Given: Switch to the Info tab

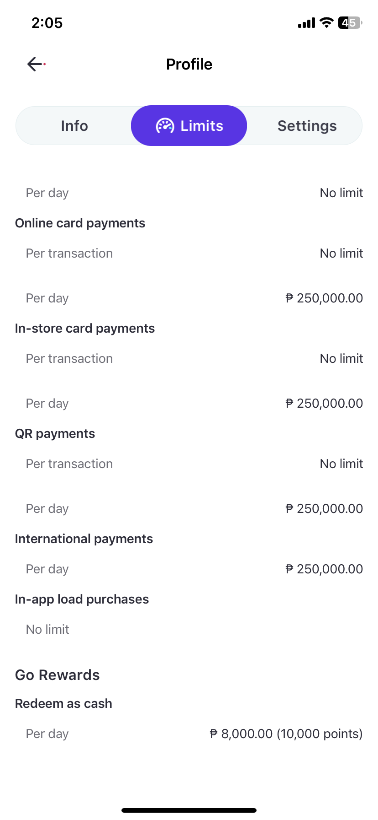Looking at the screenshot, I should (x=74, y=126).
